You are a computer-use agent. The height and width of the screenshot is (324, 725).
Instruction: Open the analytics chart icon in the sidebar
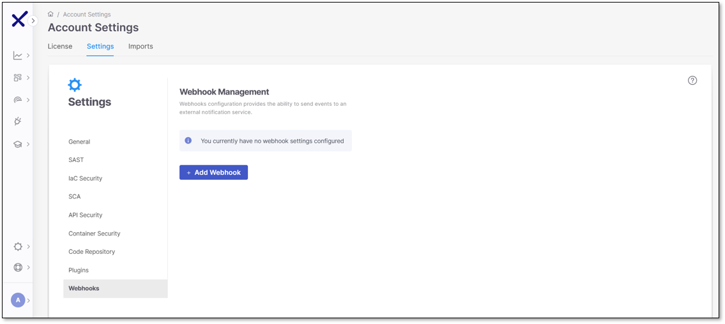[18, 55]
